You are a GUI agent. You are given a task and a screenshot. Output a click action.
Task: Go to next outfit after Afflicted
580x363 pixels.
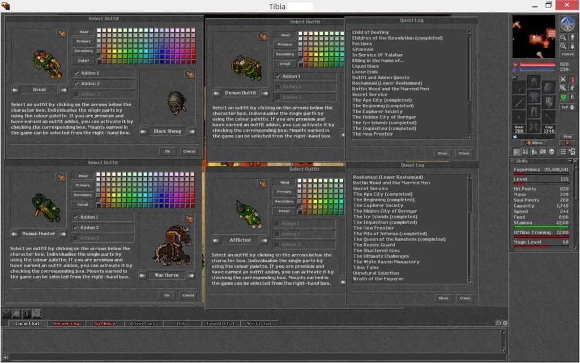coord(265,240)
